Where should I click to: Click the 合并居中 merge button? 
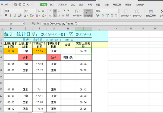coord(77,13)
